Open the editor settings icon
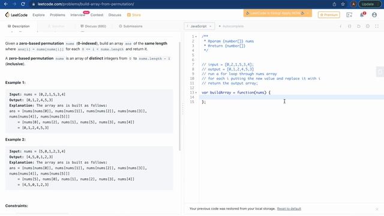 [368, 26]
